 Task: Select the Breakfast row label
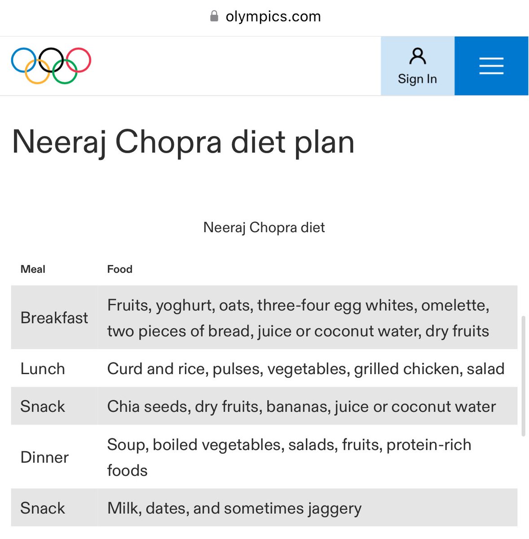click(x=54, y=318)
